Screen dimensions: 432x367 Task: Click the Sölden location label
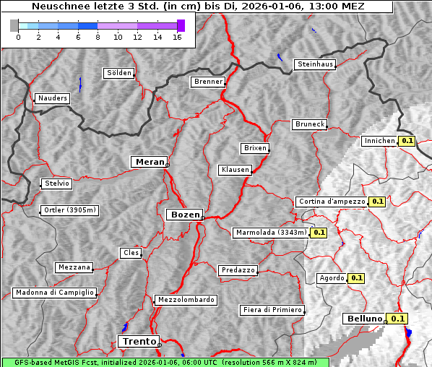(119, 73)
